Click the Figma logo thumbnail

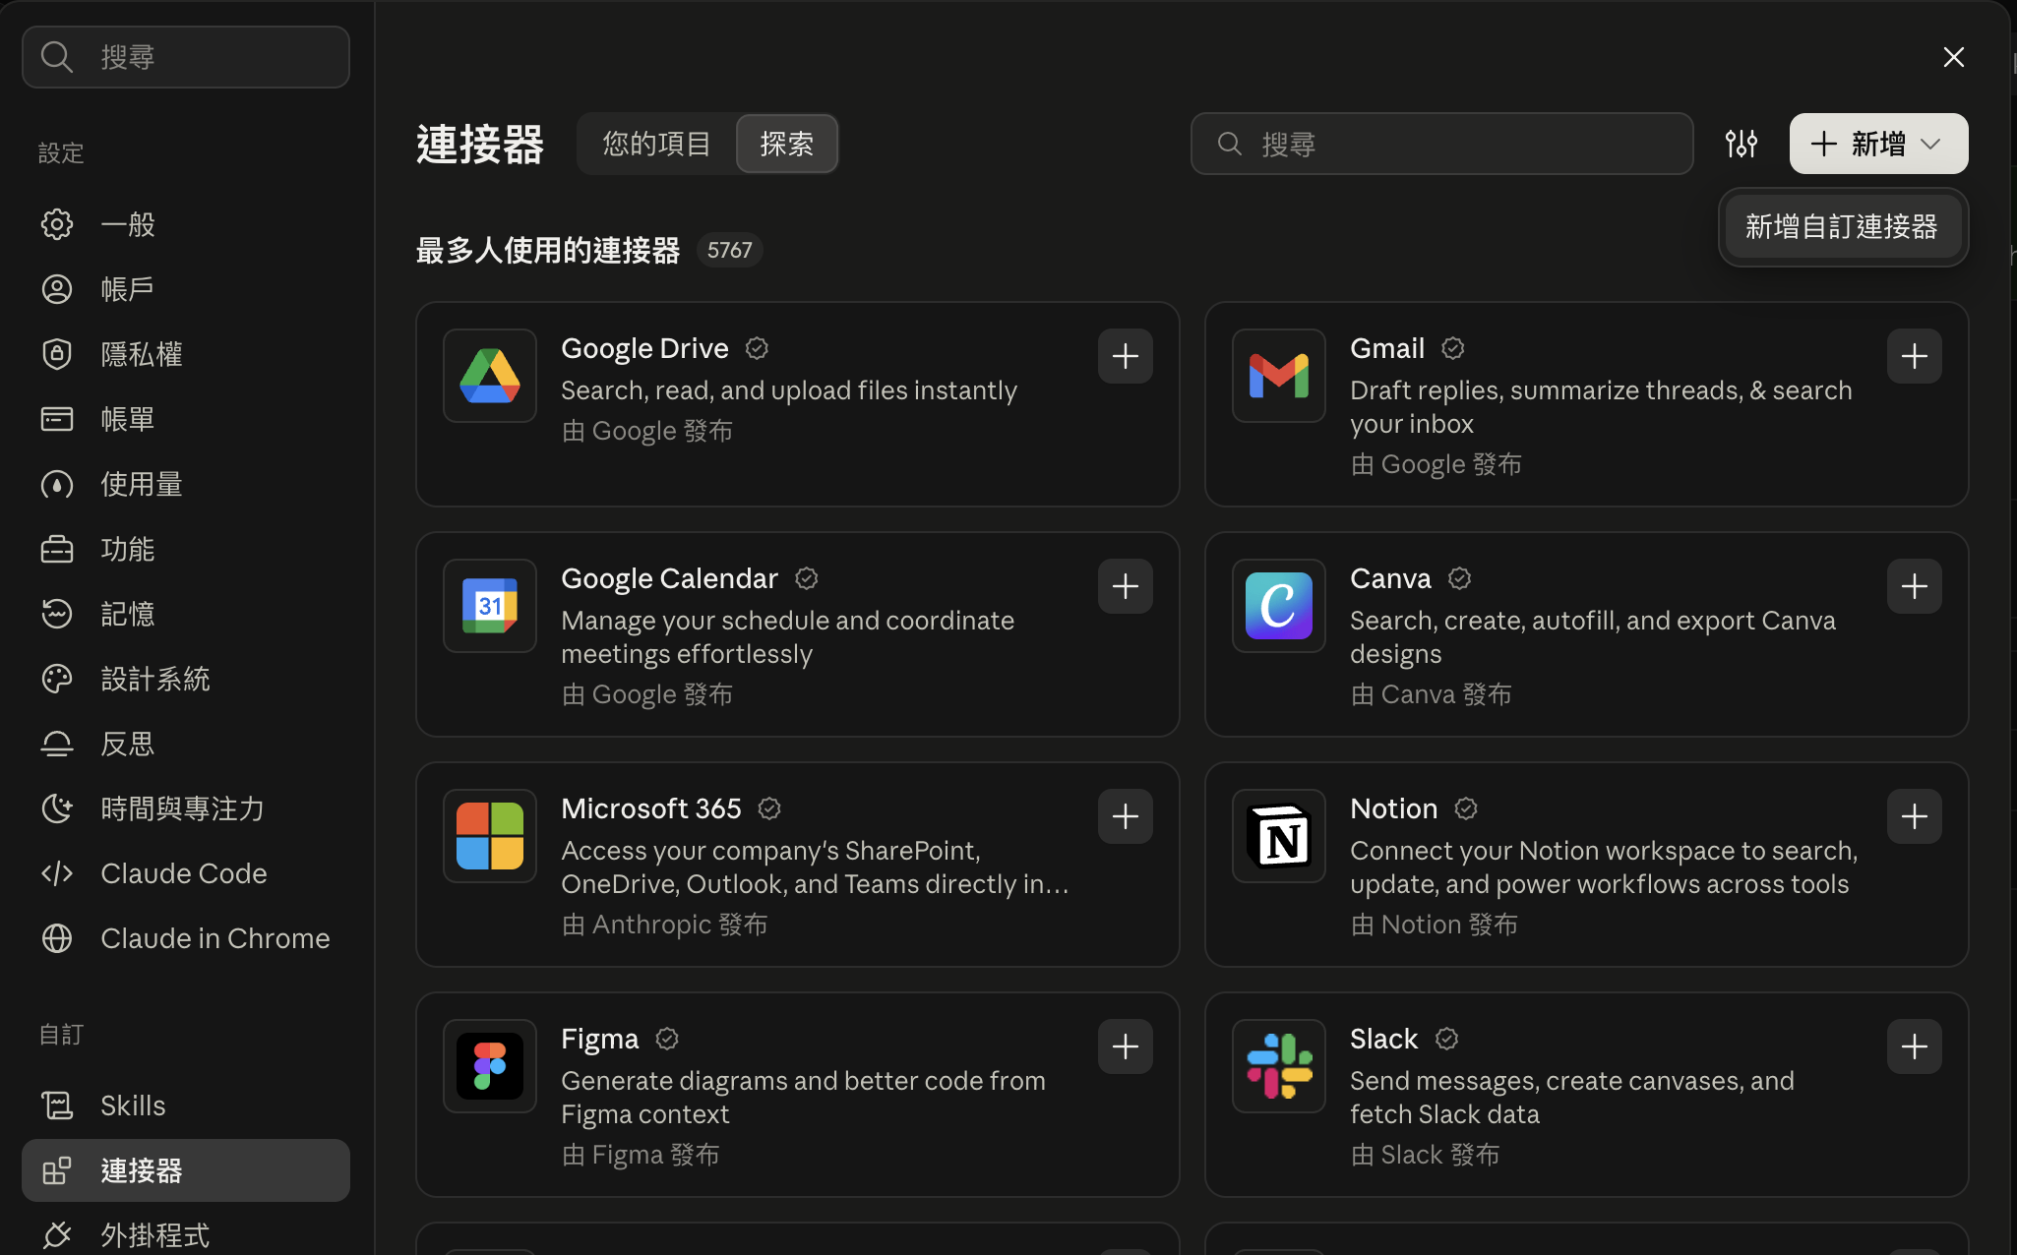coord(490,1066)
